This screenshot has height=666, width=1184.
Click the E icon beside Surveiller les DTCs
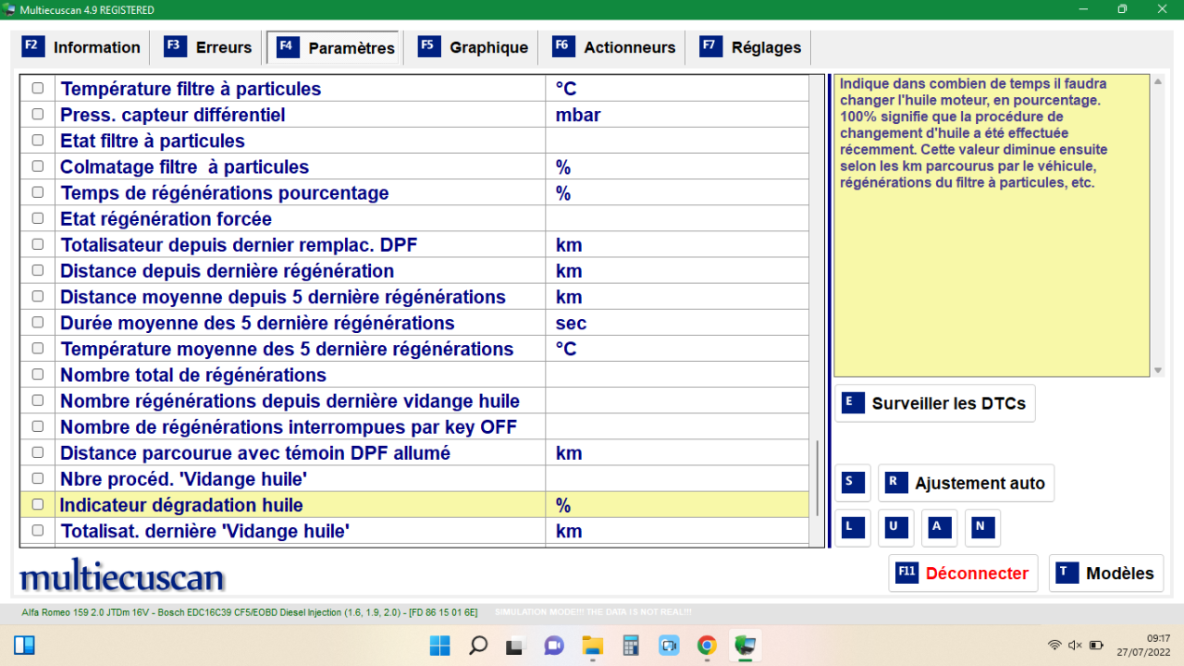[x=852, y=403]
